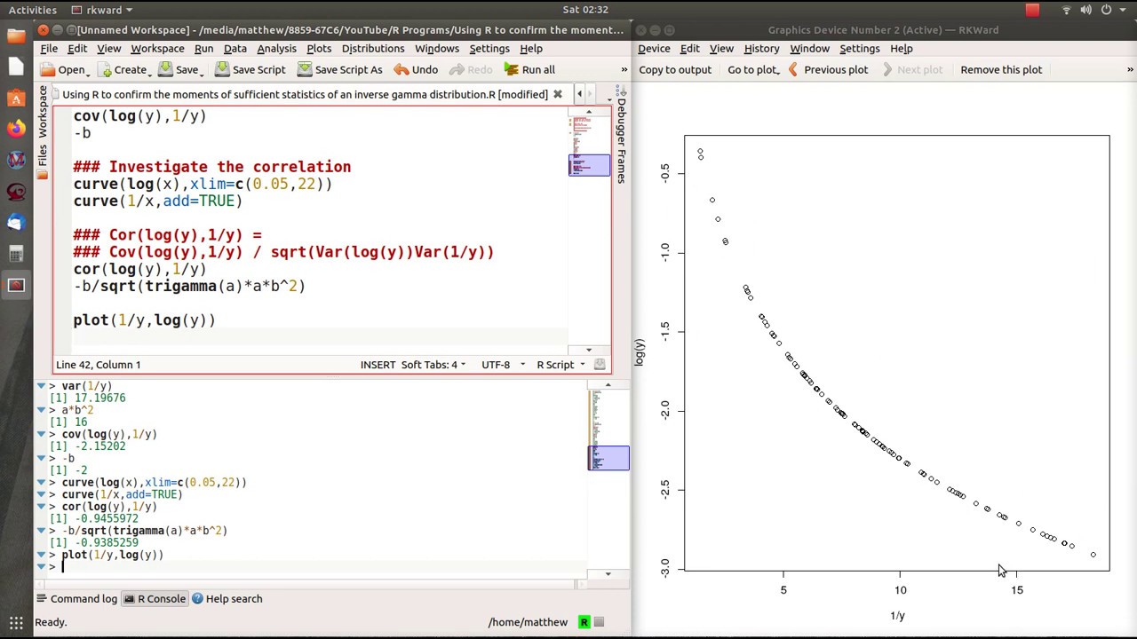Image resolution: width=1137 pixels, height=639 pixels.
Task: Close the modified R script tab
Action: [558, 94]
